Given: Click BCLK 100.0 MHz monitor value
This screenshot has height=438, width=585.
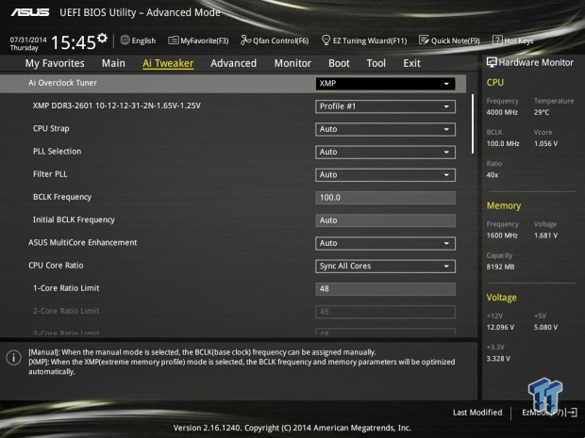Looking at the screenshot, I should coord(503,144).
